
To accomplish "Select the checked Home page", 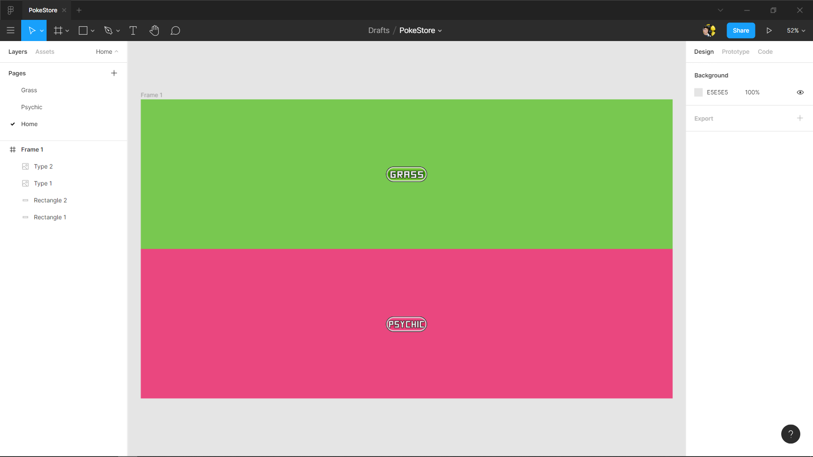I will click(x=29, y=124).
